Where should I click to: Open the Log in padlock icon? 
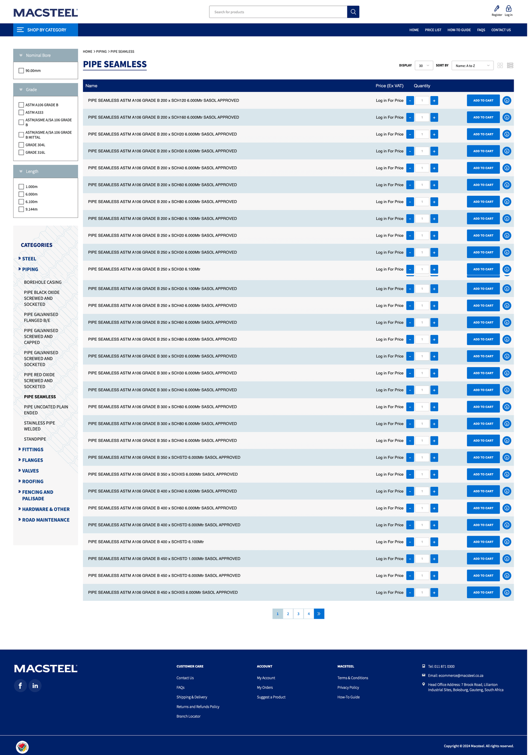click(509, 8)
